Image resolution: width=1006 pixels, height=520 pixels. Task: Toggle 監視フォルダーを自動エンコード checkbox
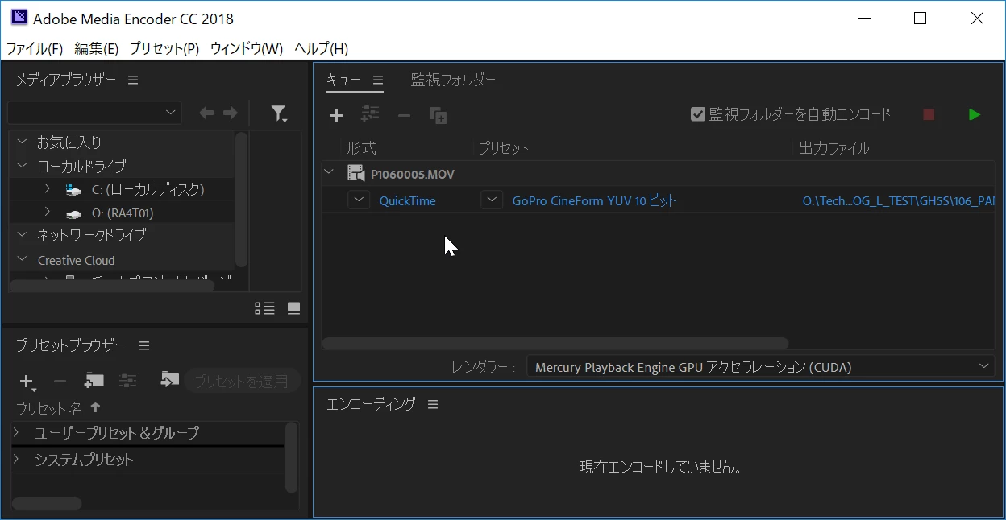[698, 114]
